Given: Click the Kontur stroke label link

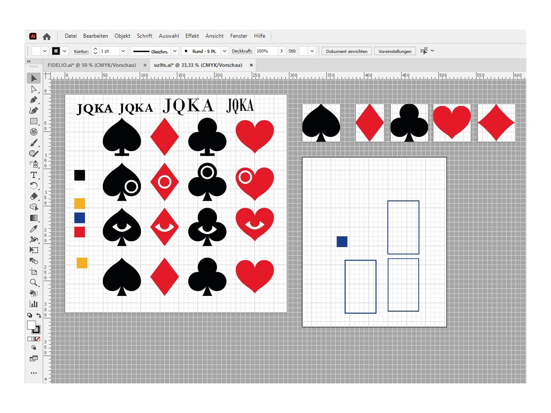Looking at the screenshot, I should coord(81,51).
